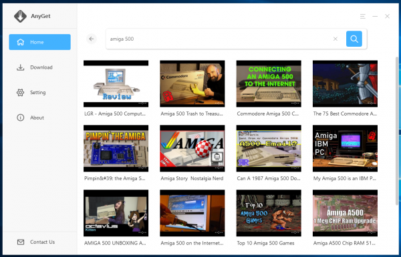Click the Download tray icon in sidebar
The image size is (401, 257).
[x=21, y=67]
